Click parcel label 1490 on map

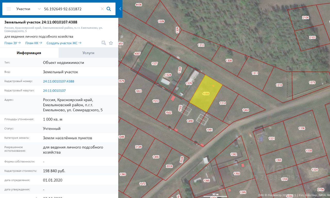coord(190,121)
